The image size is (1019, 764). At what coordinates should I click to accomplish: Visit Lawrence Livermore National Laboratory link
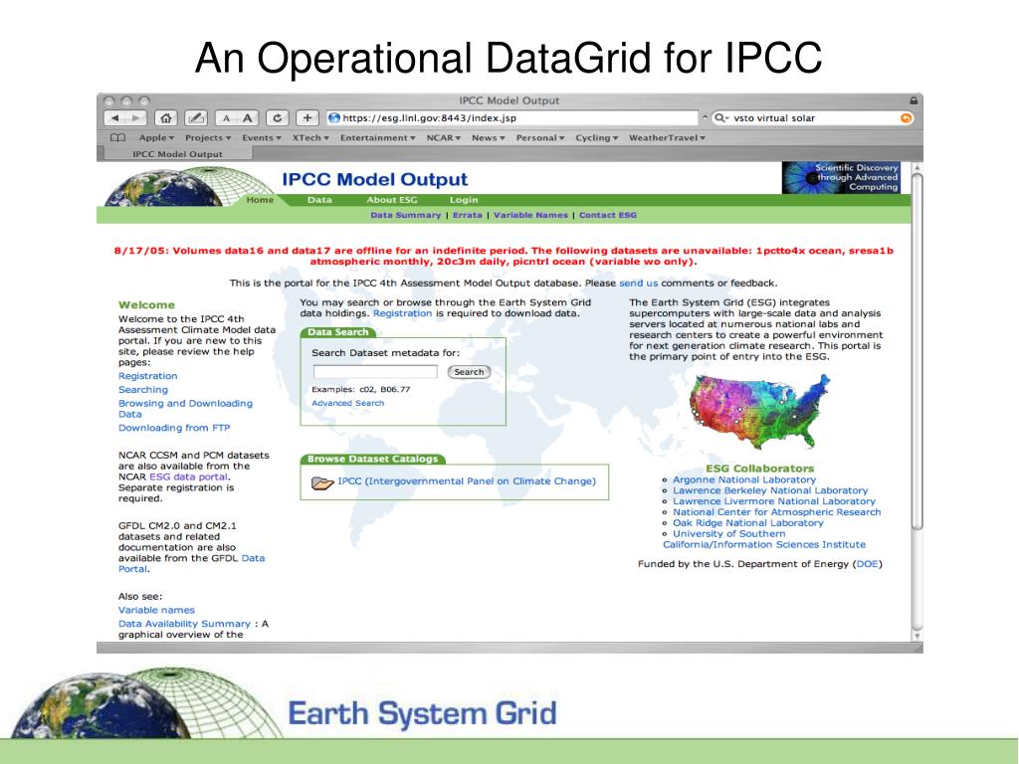[774, 501]
